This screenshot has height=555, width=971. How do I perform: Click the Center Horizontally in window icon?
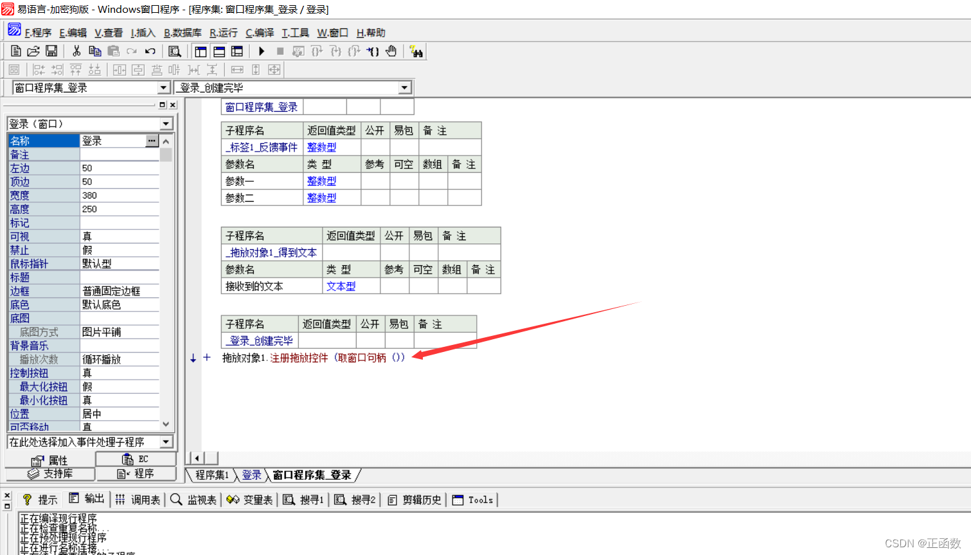(120, 69)
